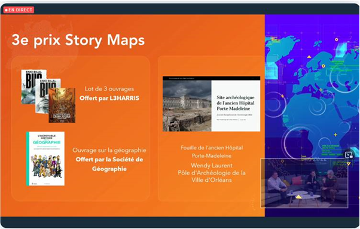Image resolution: width=360 pixels, height=229 pixels.
Task: Open the studio webcam video inset
Action: point(304,183)
